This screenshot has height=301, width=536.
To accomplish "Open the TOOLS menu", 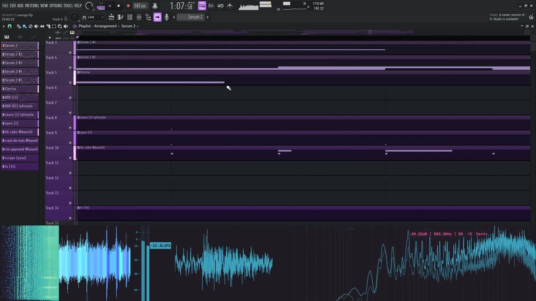I will pos(68,5).
